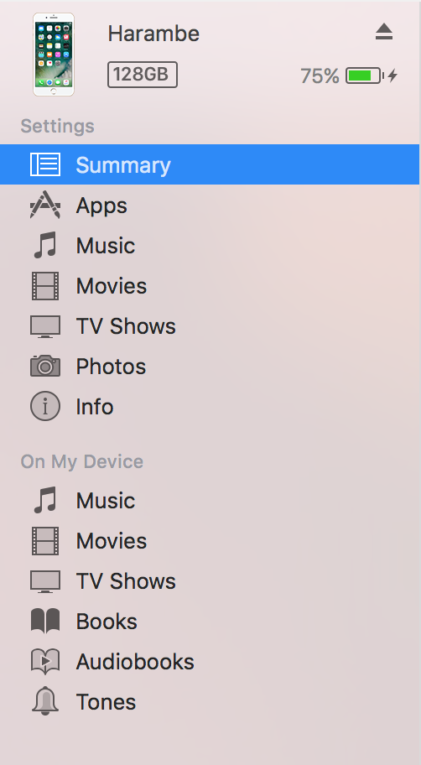Select Summary in Settings sidebar
The height and width of the screenshot is (765, 421).
(210, 164)
